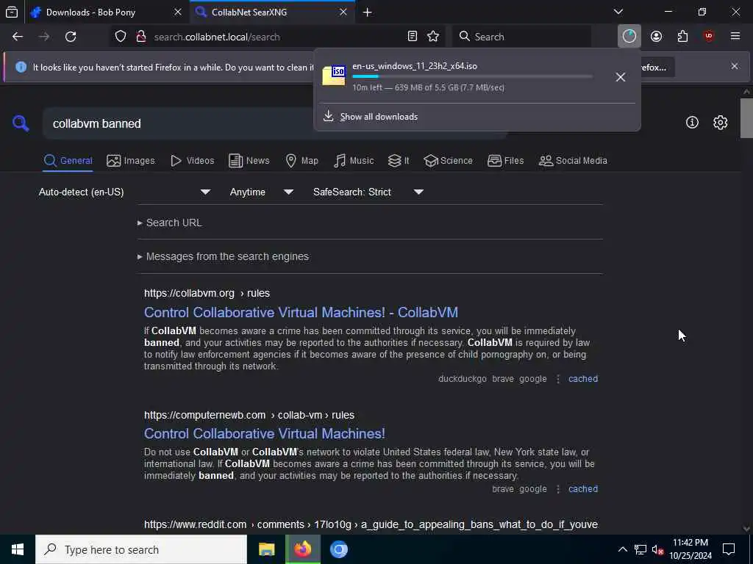
Task: Cancel the windows_11 ISO download
Action: tap(621, 77)
